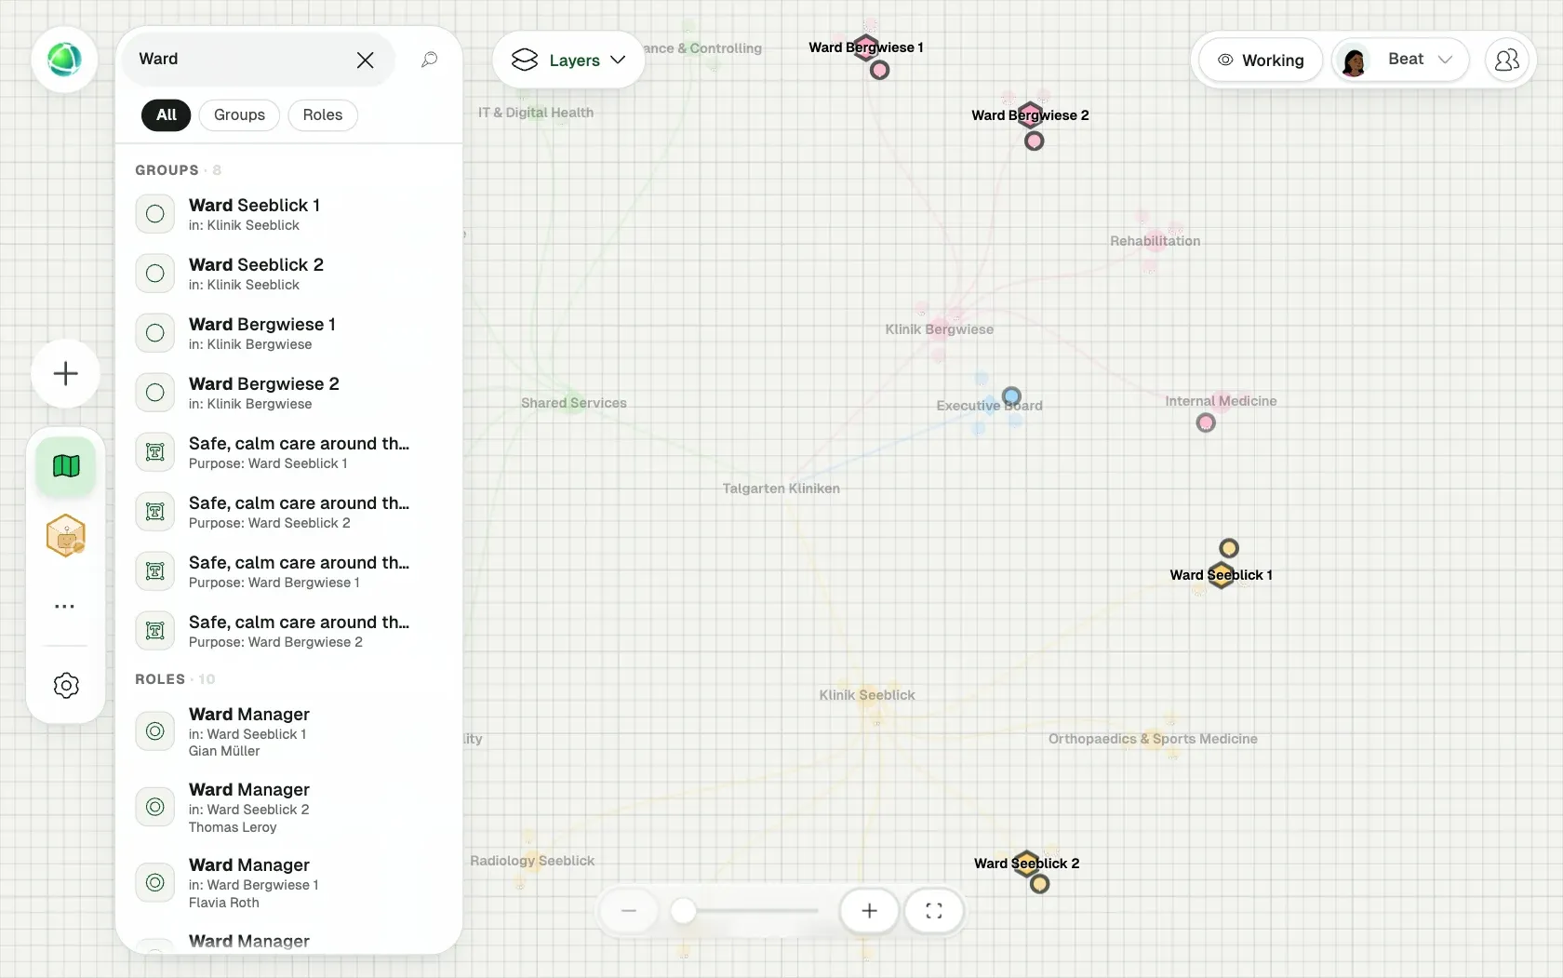Open purpose result for Ward Bergwiese 2
This screenshot has width=1563, height=978.
[288, 631]
